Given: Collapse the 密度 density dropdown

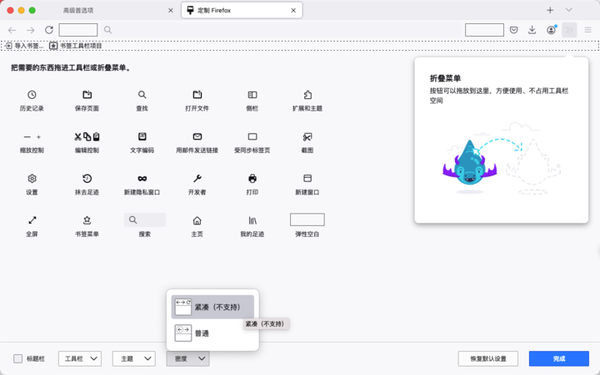Looking at the screenshot, I should (187, 359).
